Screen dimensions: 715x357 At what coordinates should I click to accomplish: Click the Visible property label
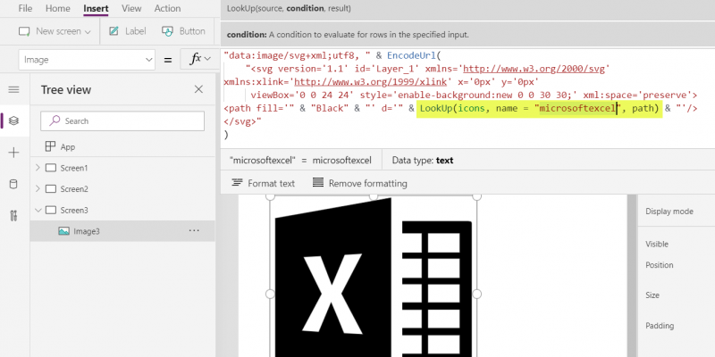pos(657,244)
